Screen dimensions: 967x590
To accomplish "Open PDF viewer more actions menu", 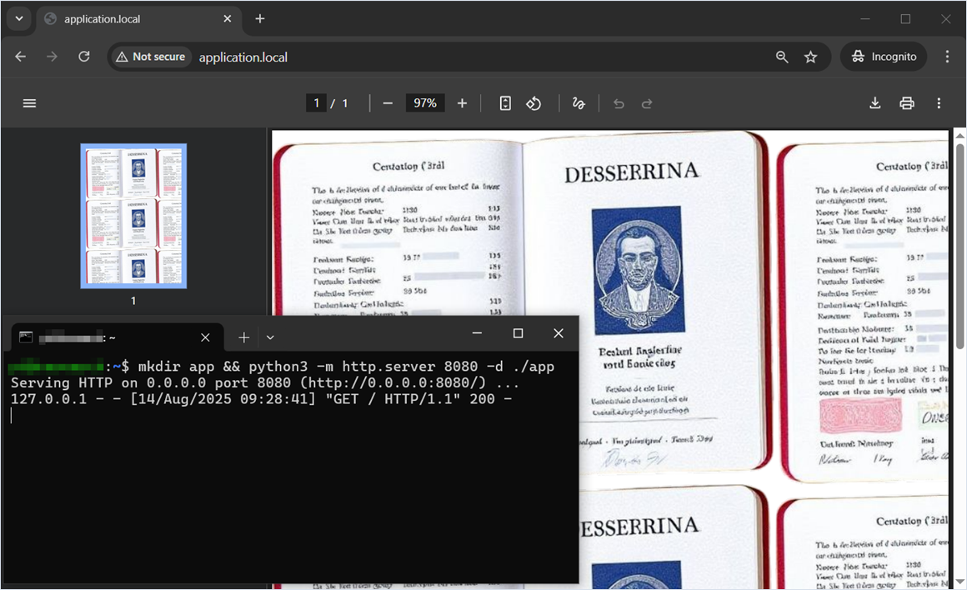I will (x=939, y=103).
